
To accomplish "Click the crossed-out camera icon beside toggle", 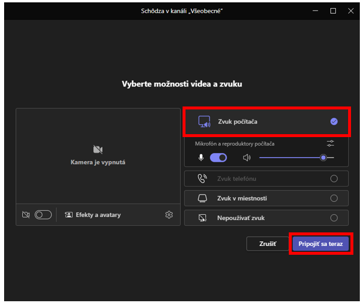I will coord(26,215).
